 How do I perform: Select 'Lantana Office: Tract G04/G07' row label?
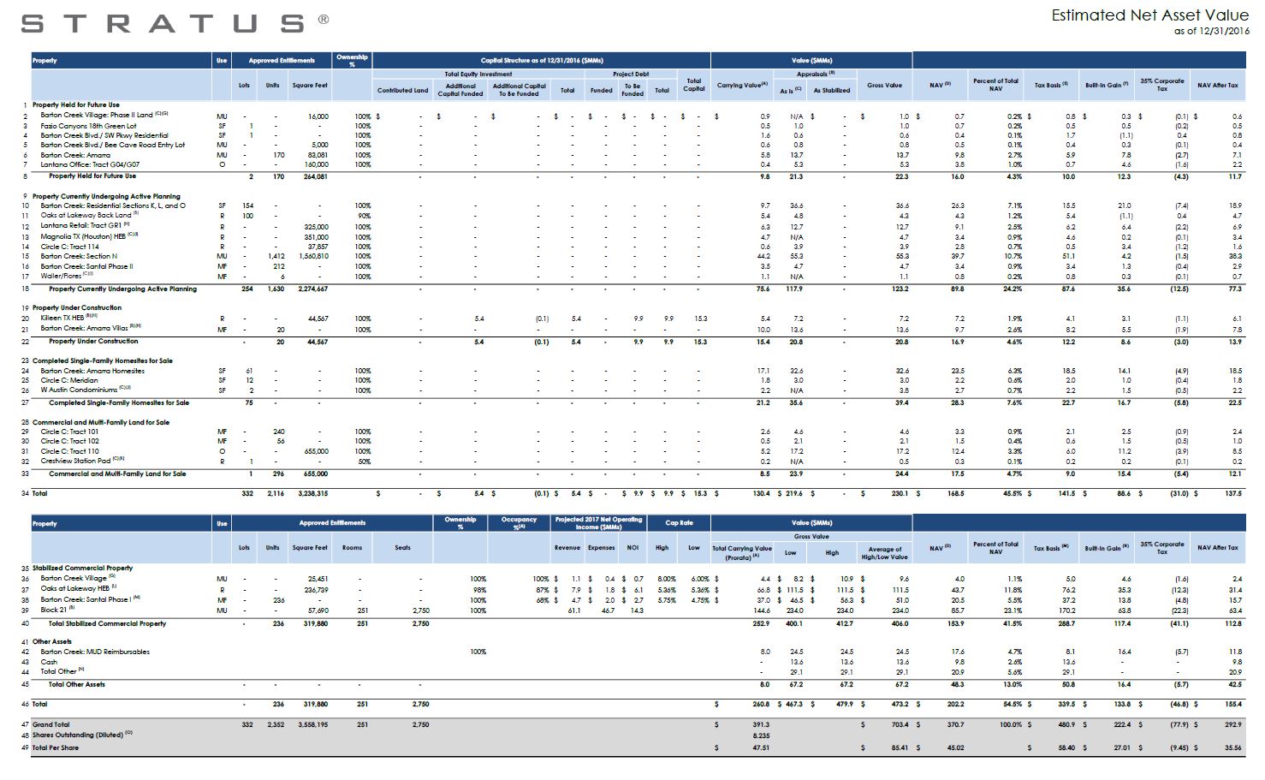click(90, 164)
